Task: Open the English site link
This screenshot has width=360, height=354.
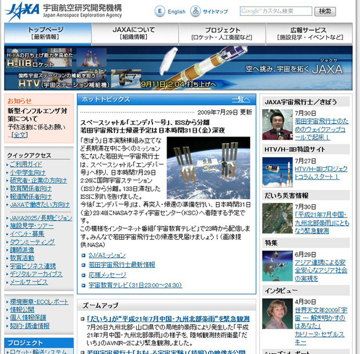Action: tap(177, 11)
